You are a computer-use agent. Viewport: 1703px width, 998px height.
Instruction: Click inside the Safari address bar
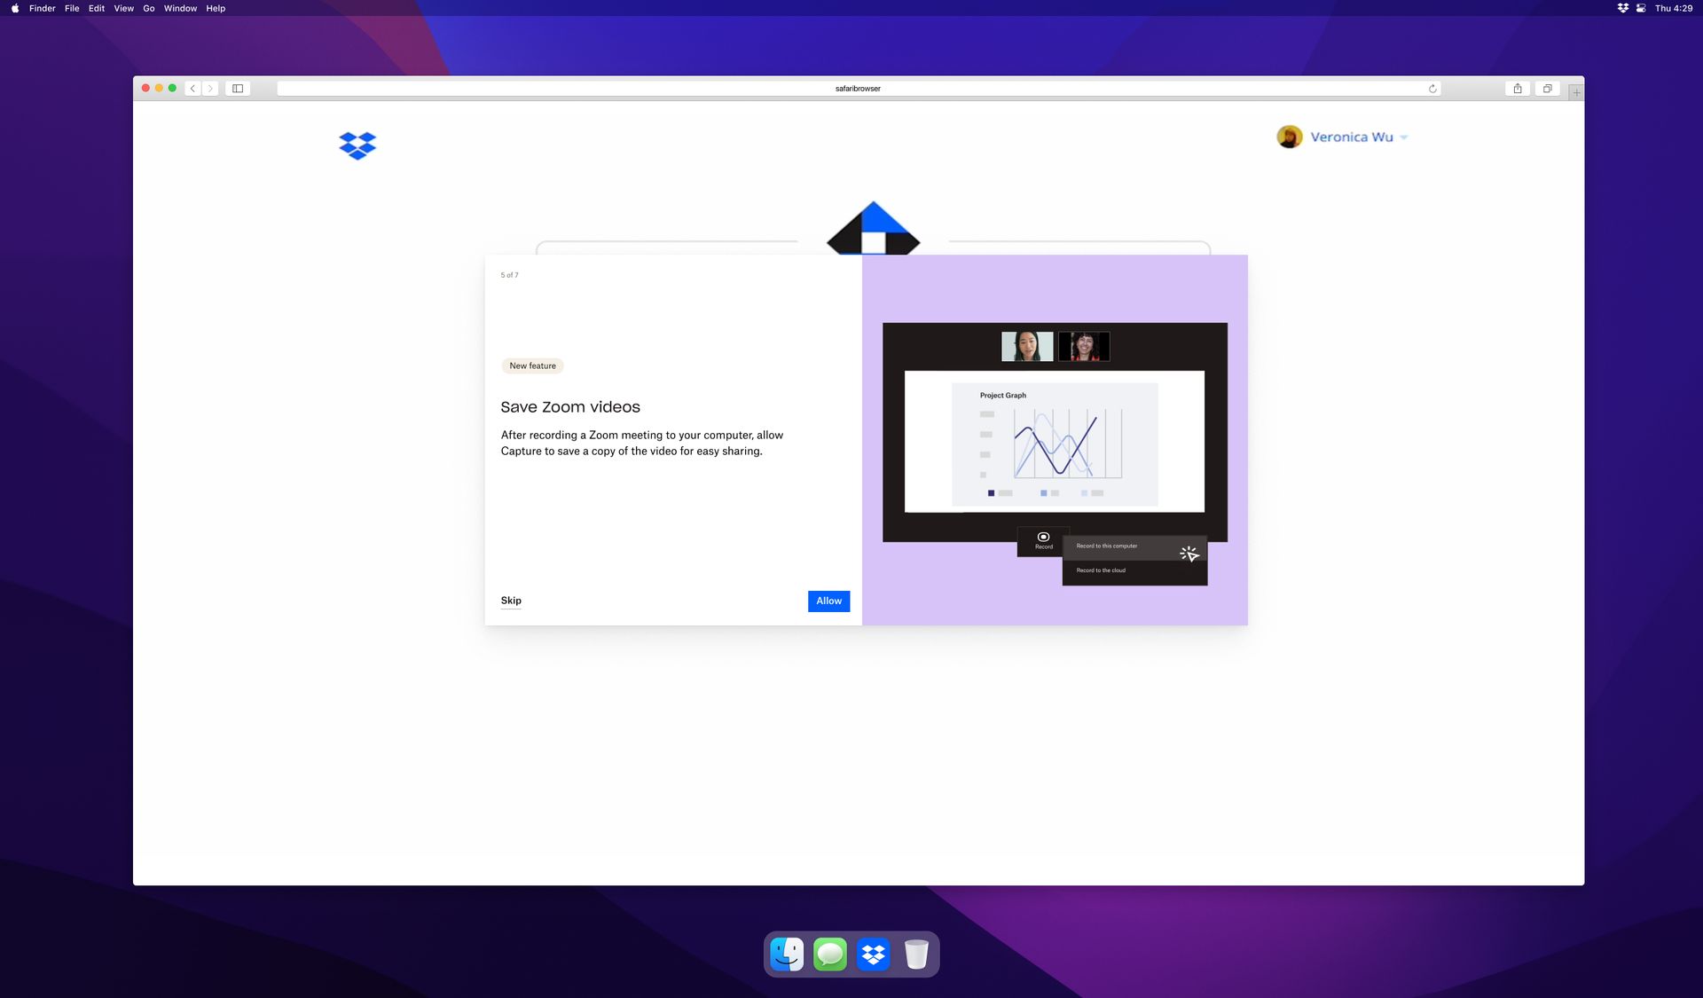point(857,88)
